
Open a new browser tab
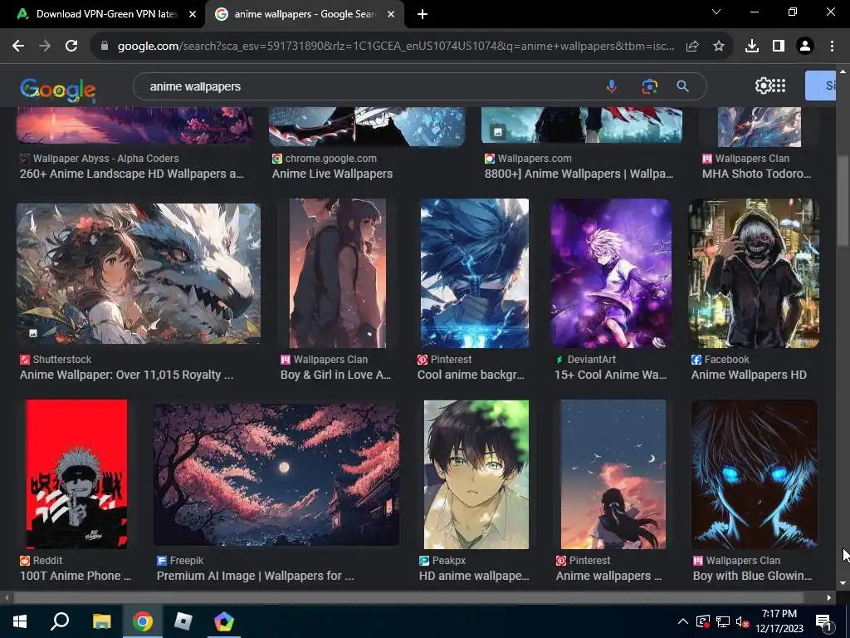tap(423, 14)
